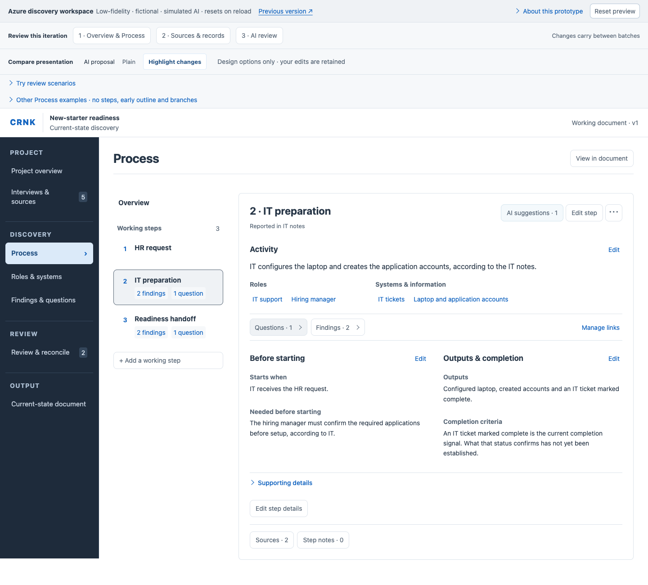Open the Findings · 2 panel
Viewport: 648px width, 585px height.
coord(337,327)
